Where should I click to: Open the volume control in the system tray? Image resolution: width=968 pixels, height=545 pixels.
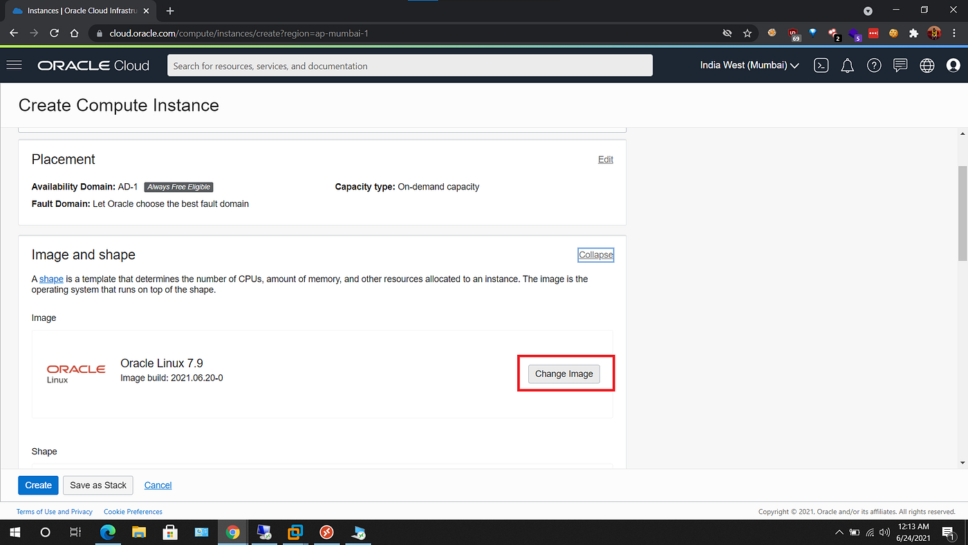click(884, 533)
